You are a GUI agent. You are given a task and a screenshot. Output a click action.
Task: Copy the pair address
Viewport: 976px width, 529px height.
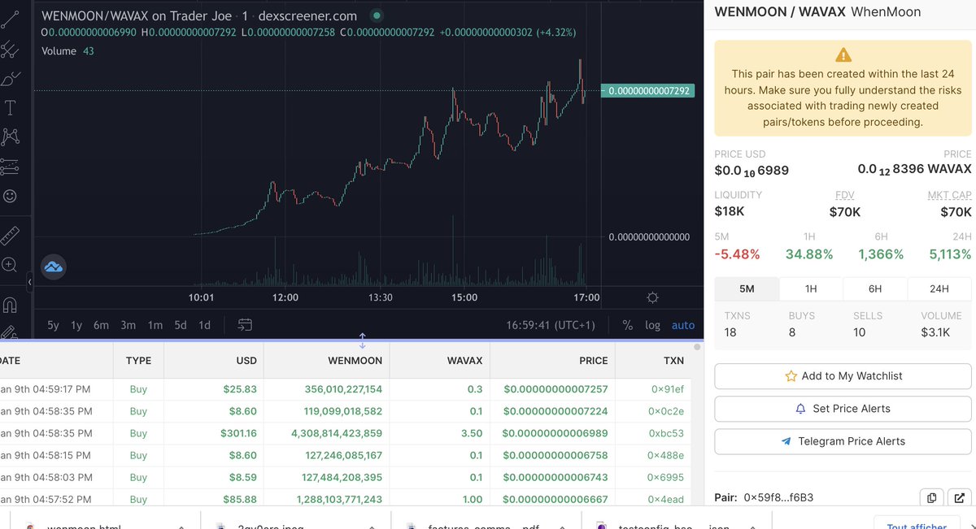pyautogui.click(x=931, y=497)
